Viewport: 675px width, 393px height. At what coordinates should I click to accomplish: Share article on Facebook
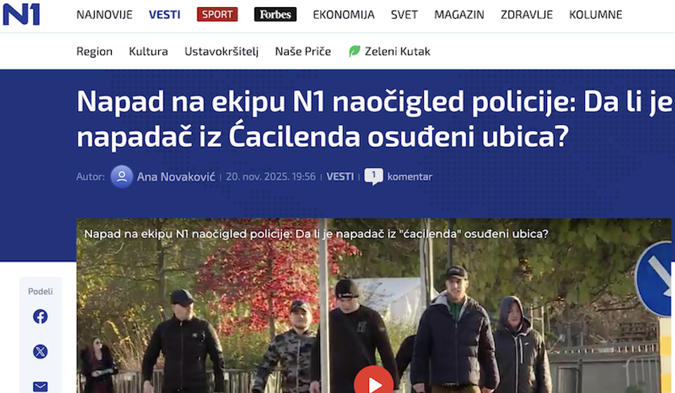click(x=40, y=317)
